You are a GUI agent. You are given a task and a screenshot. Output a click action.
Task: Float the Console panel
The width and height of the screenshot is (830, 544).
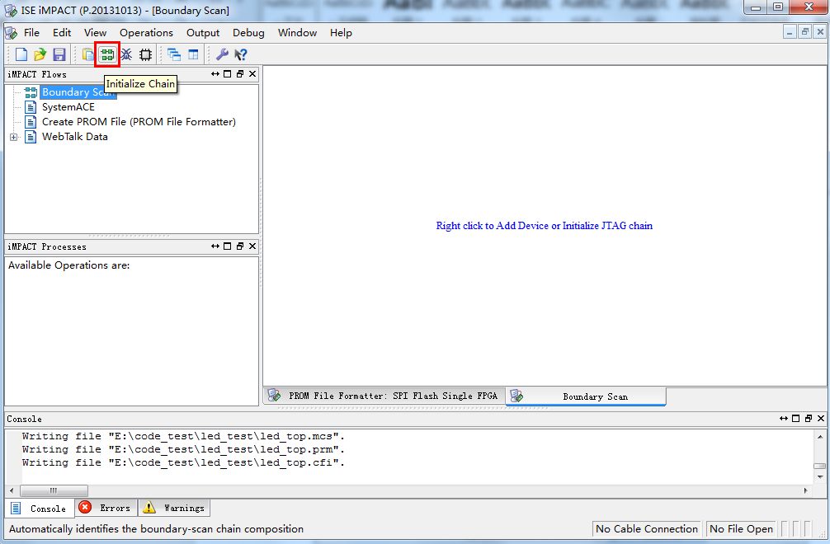click(809, 419)
